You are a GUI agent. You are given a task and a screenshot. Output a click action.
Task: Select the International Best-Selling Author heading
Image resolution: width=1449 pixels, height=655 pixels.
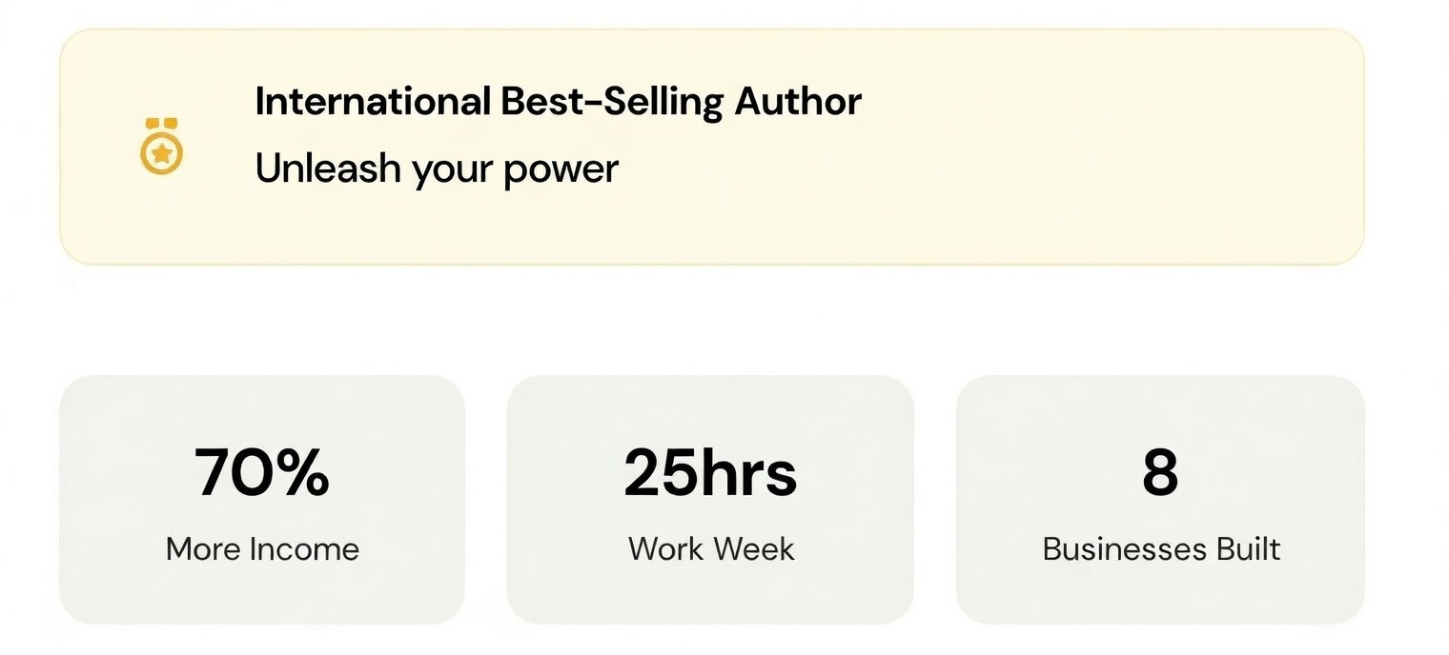(558, 102)
